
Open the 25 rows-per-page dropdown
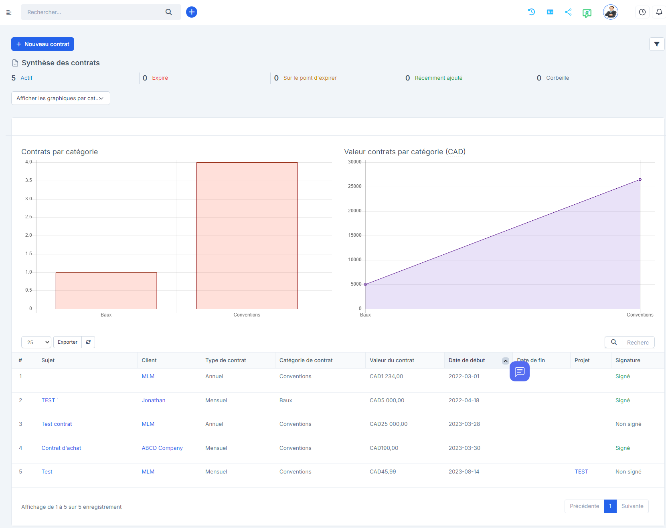click(x=36, y=342)
